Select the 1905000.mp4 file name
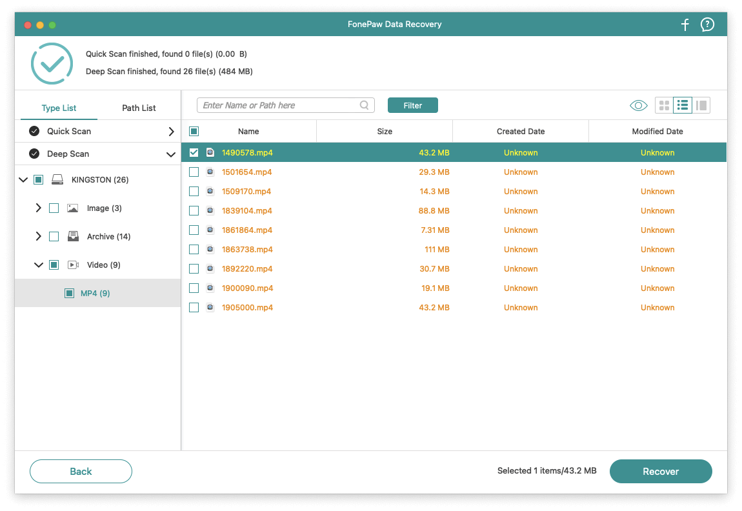The height and width of the screenshot is (511, 742). (248, 308)
